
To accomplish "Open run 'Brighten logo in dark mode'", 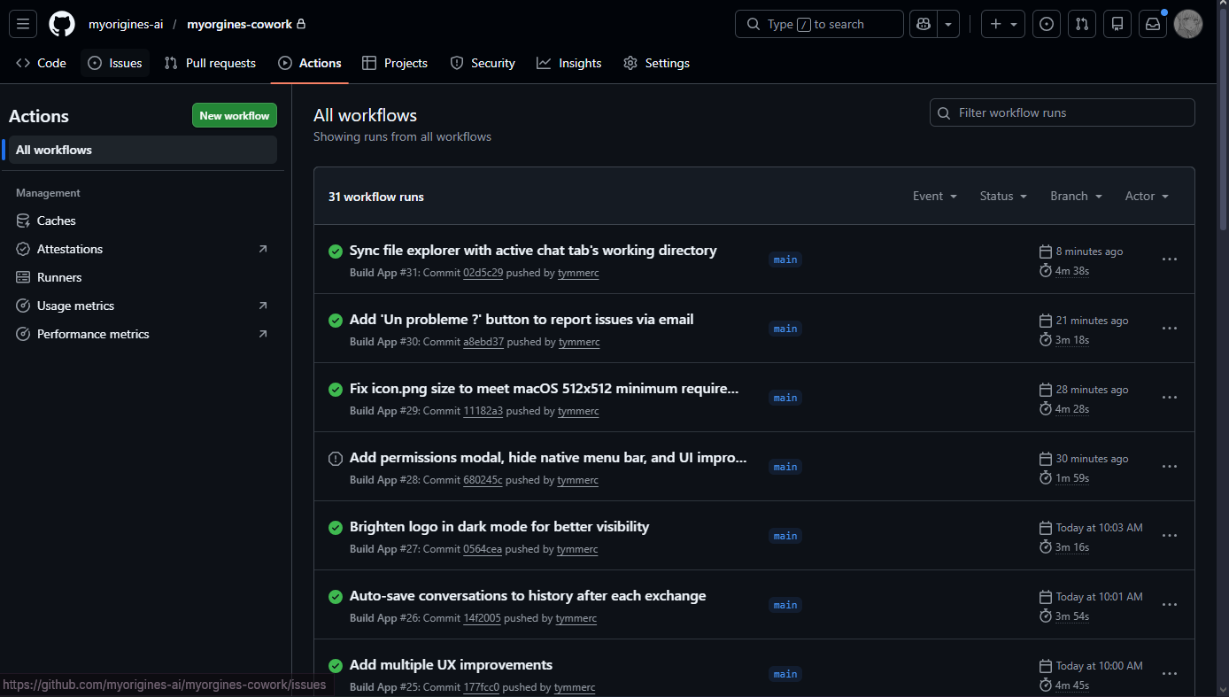I will click(499, 527).
